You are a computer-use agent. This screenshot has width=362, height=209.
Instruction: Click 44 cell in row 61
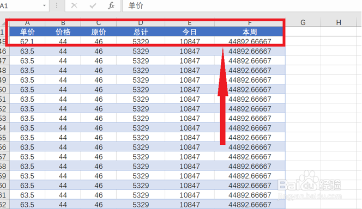click(63, 195)
